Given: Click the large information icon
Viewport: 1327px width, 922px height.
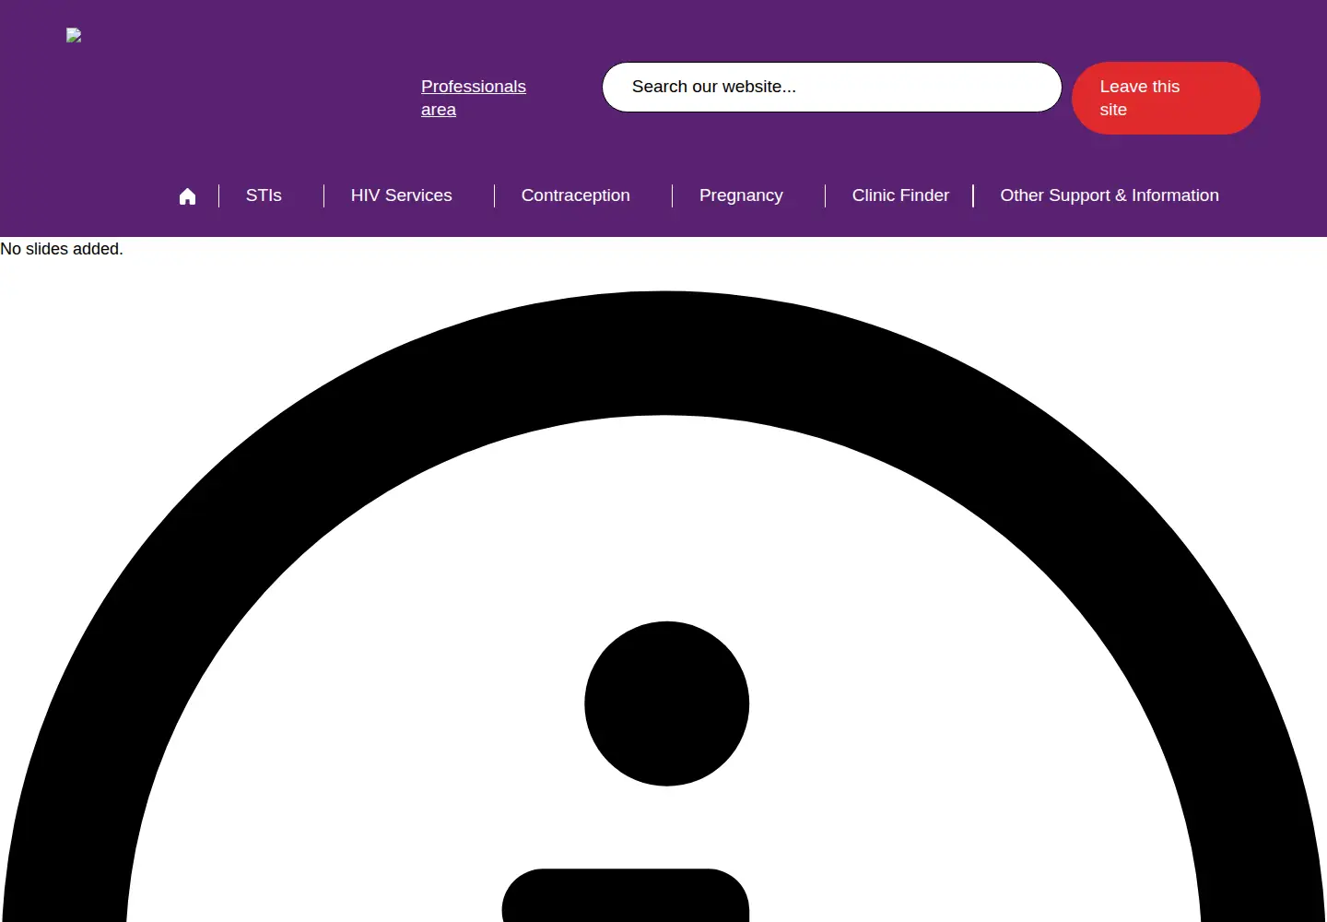Looking at the screenshot, I should click(x=665, y=607).
